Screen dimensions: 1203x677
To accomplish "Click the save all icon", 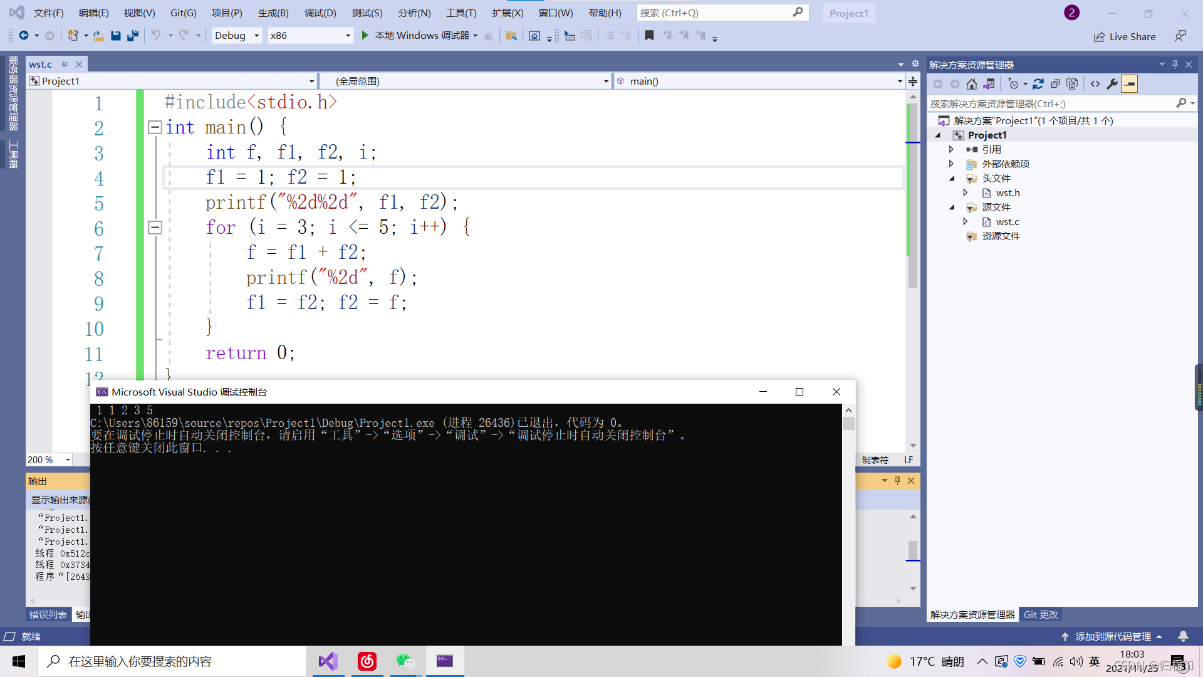I will pos(132,36).
